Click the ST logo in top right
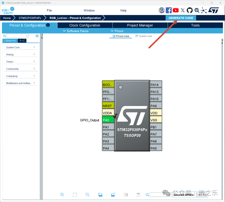The width and height of the screenshot is (225, 202). click(x=214, y=10)
